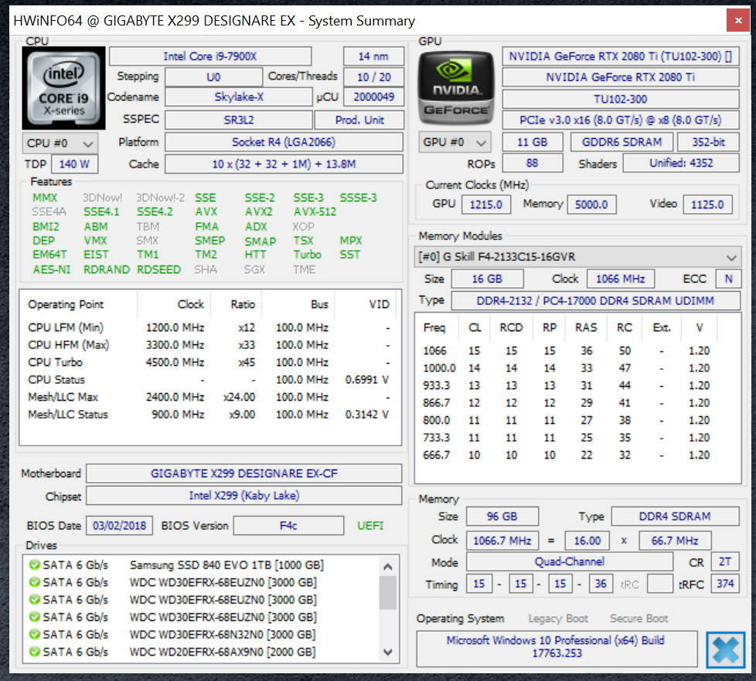
Task: Click the PCIe v3.0 x16 bus field
Action: coord(621,120)
